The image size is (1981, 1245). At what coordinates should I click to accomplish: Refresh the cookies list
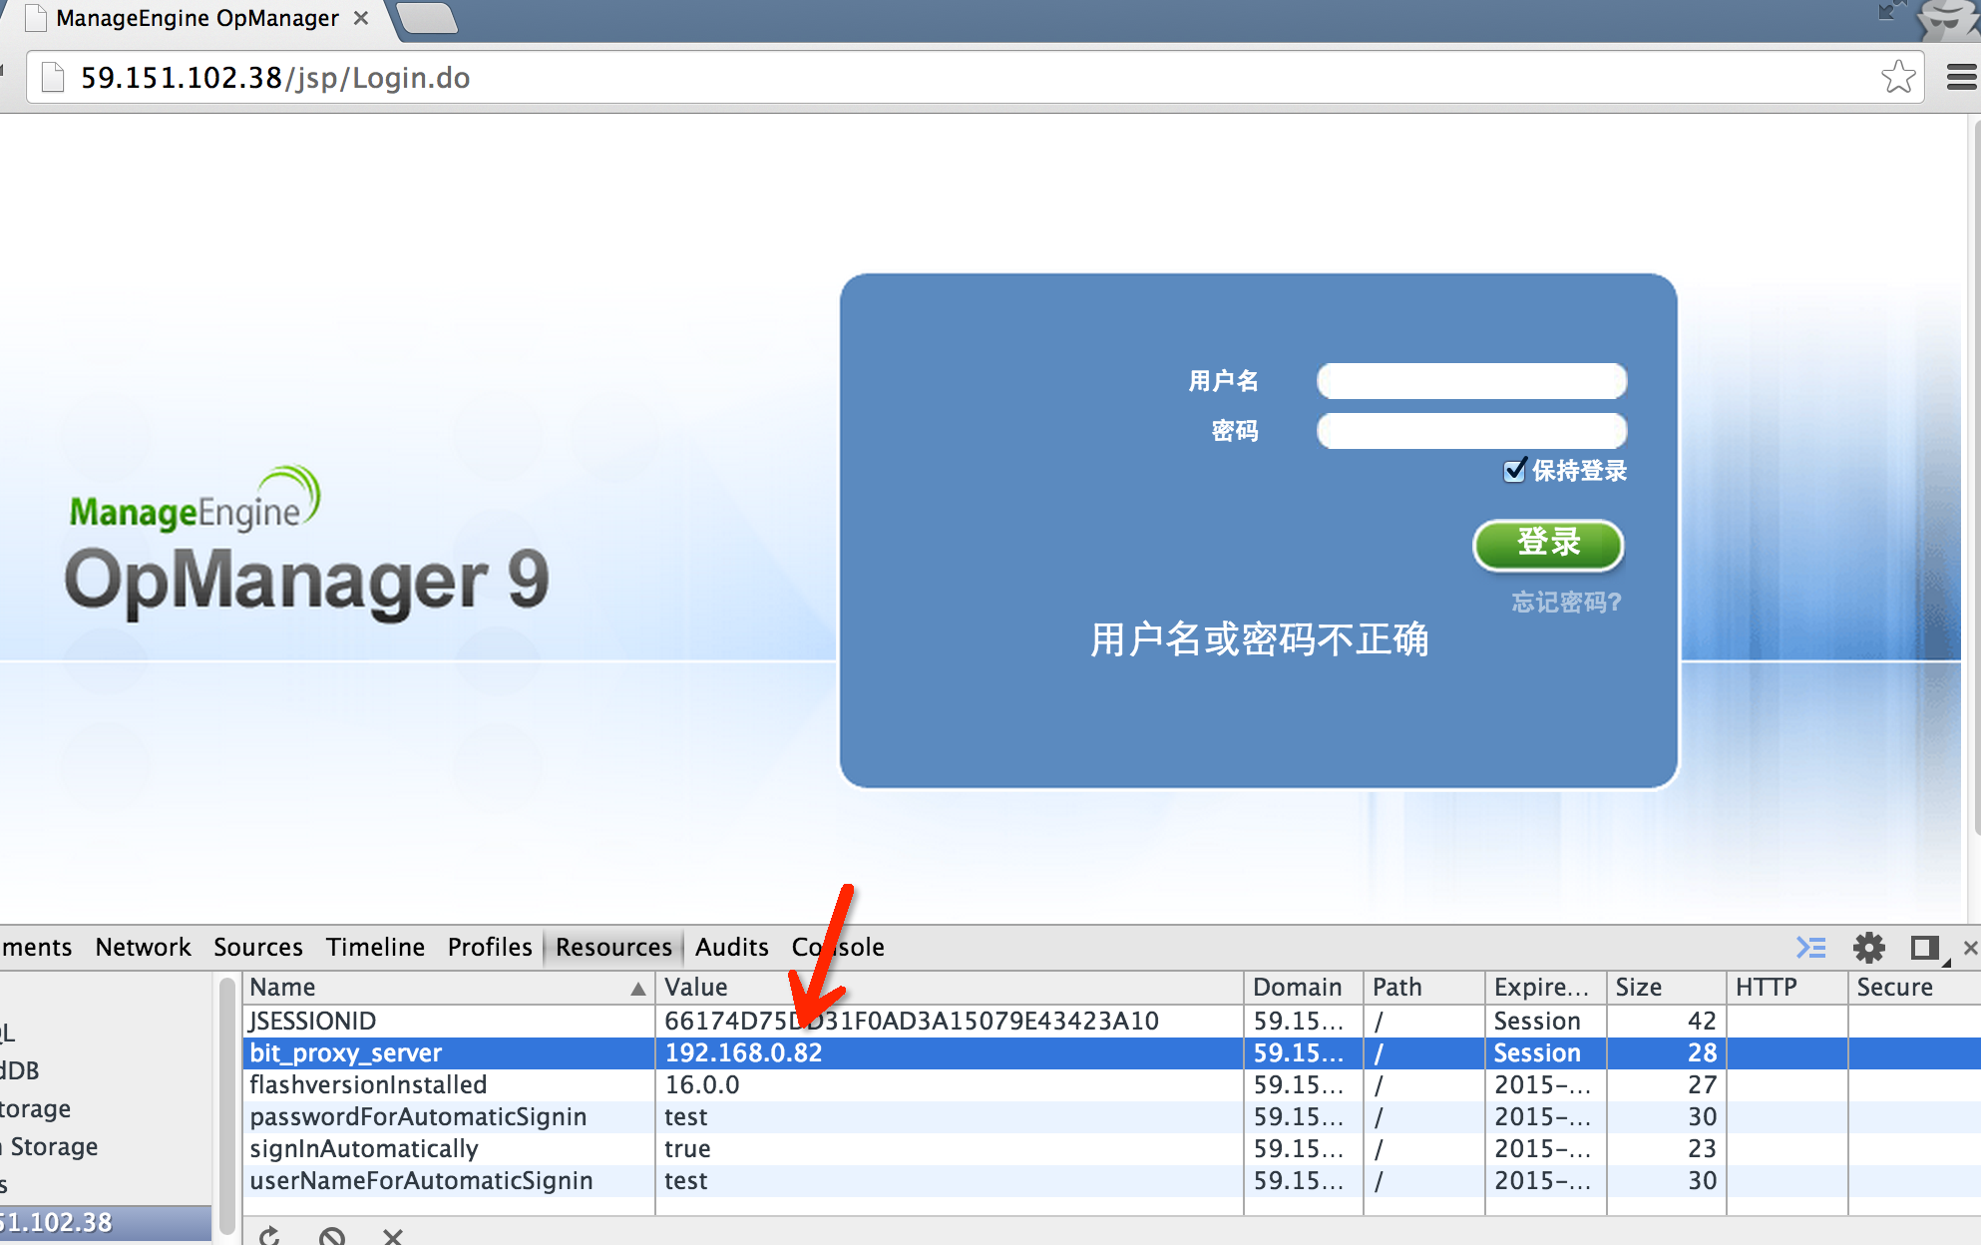point(269,1236)
